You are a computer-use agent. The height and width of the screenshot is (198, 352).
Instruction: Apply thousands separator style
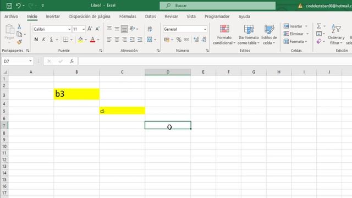[x=186, y=40]
